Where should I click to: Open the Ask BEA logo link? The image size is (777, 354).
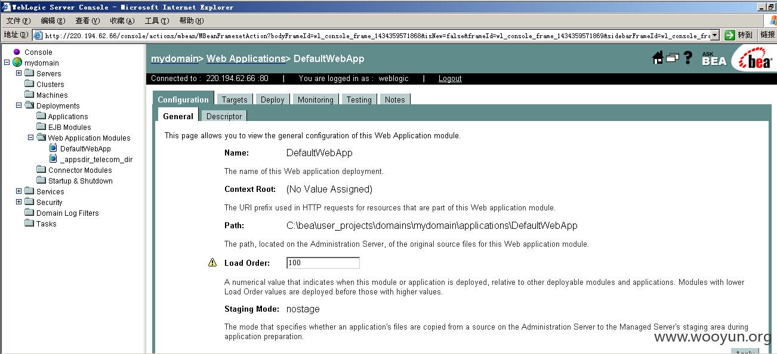point(714,58)
